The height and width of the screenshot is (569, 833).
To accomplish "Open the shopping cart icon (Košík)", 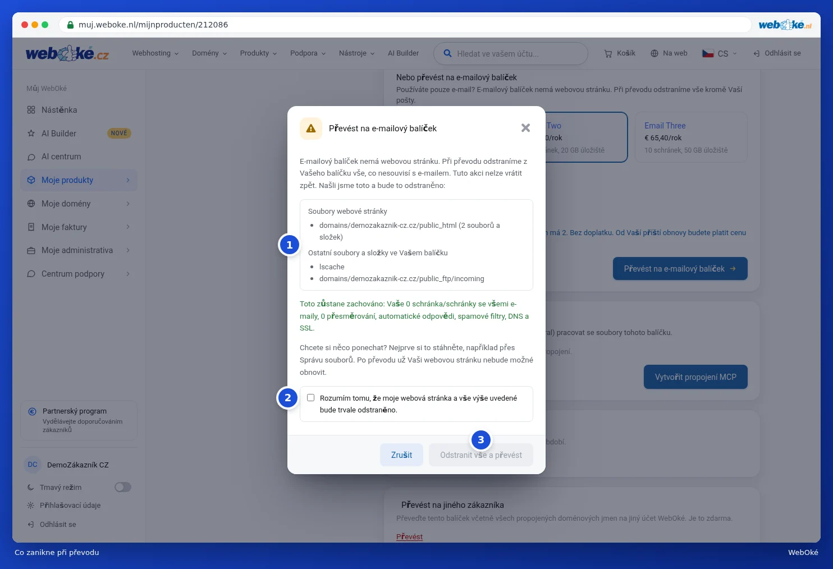I will point(608,53).
